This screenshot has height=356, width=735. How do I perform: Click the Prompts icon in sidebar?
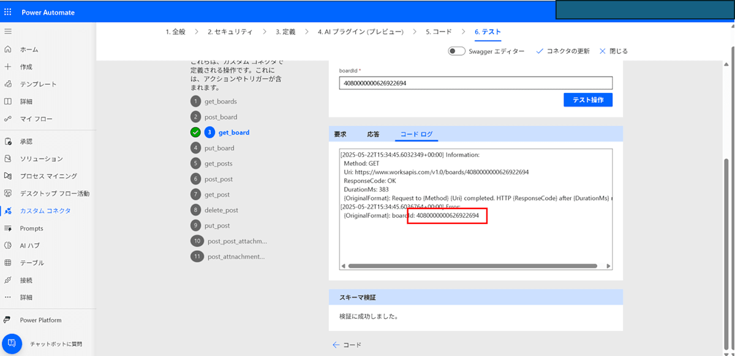click(x=8, y=228)
